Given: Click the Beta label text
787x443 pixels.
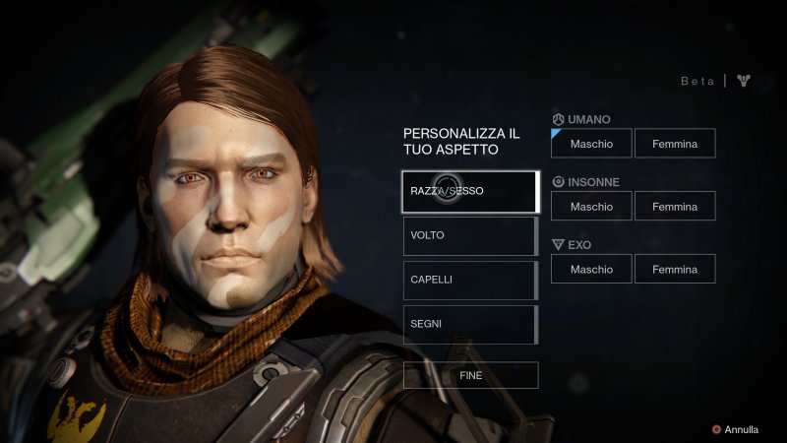Looking at the screenshot, I should [697, 81].
